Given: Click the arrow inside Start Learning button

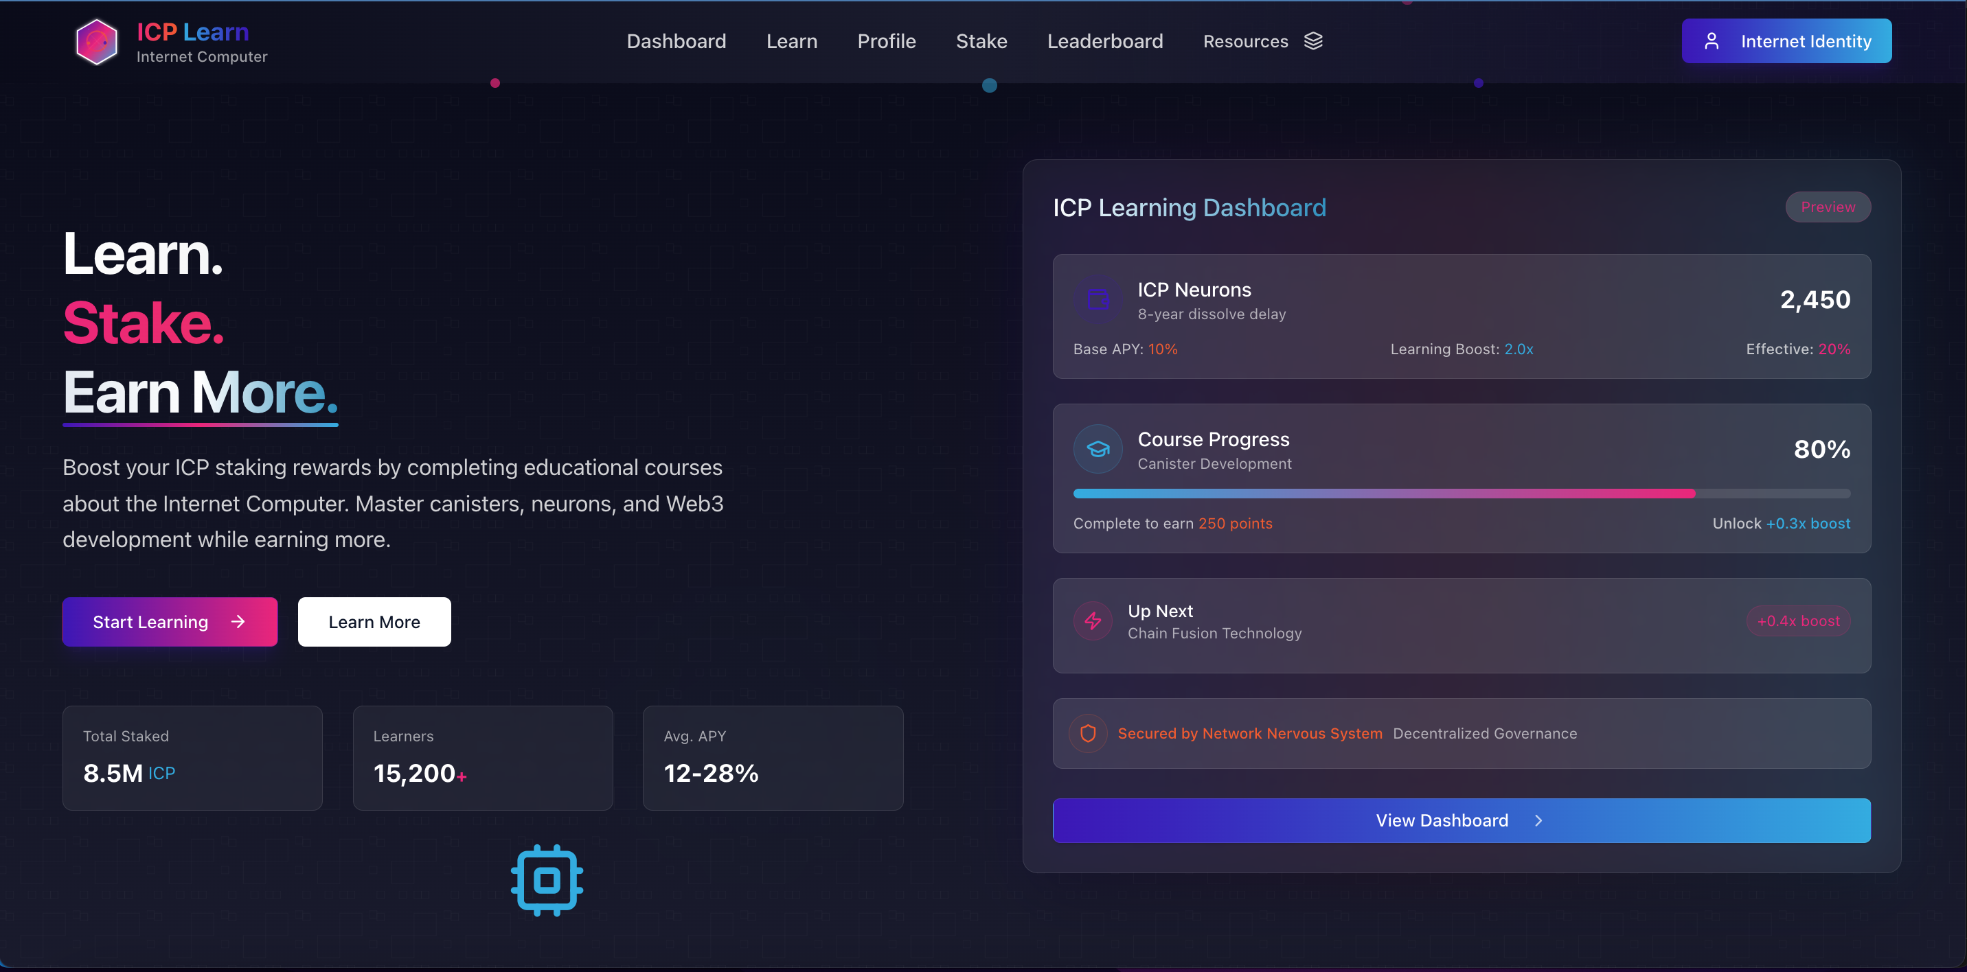Looking at the screenshot, I should point(238,622).
